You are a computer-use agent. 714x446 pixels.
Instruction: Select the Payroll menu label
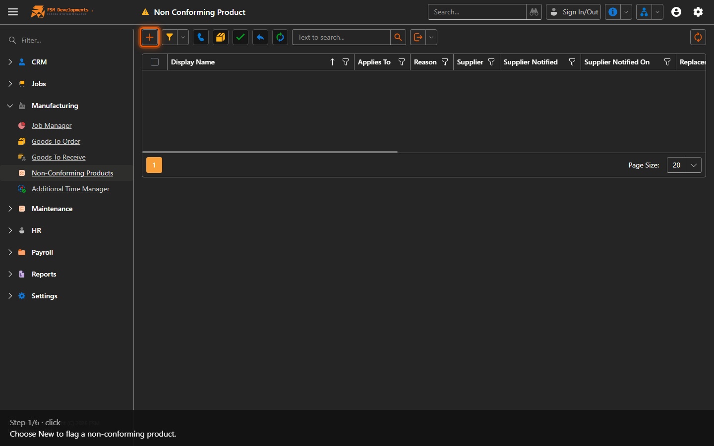[42, 252]
